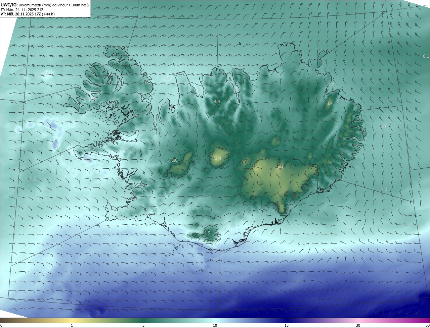The width and height of the screenshot is (430, 328).
Task: Click the 5 tick on the color scale
Action: pyautogui.click(x=143, y=325)
